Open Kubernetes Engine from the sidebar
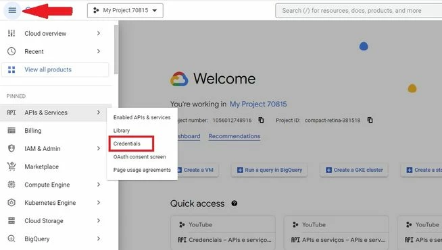This screenshot has height=250, width=442. [56, 202]
